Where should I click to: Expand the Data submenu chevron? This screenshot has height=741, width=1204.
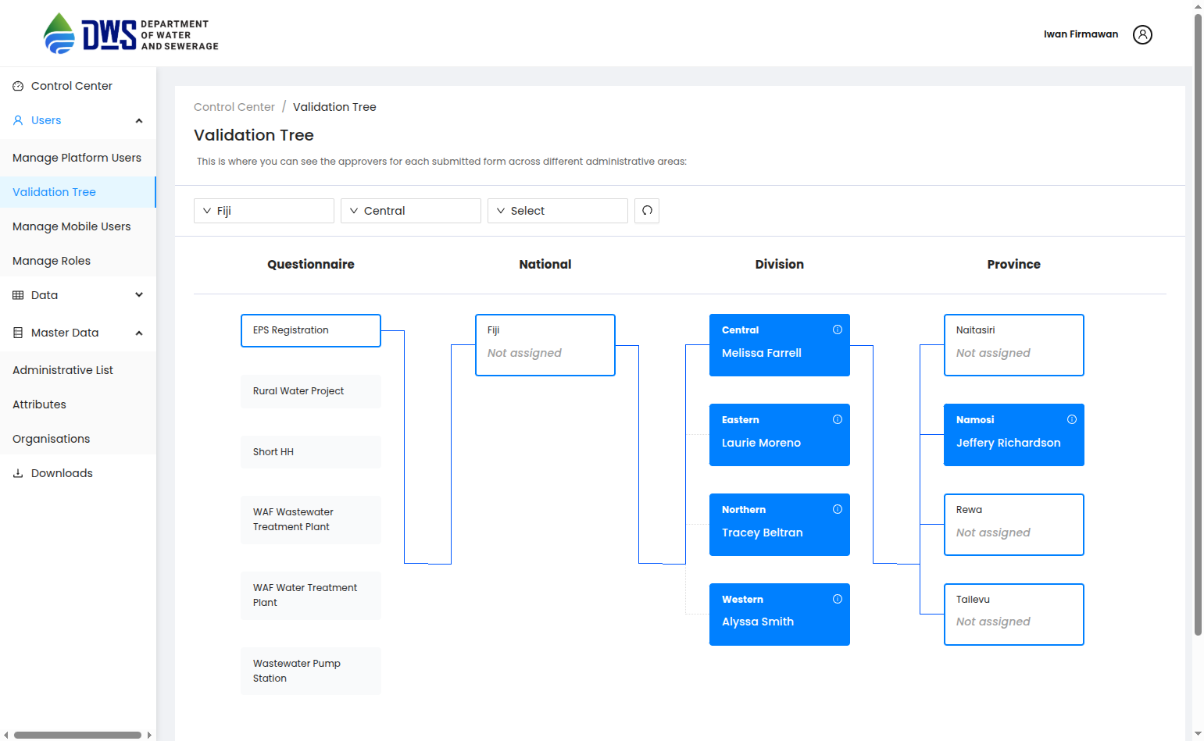click(139, 295)
